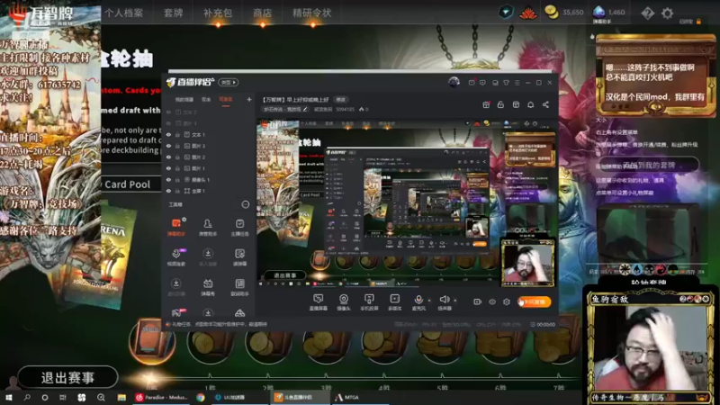This screenshot has width=720, height=405.
Task: Add a 摄像头 camera source
Action: click(x=344, y=302)
